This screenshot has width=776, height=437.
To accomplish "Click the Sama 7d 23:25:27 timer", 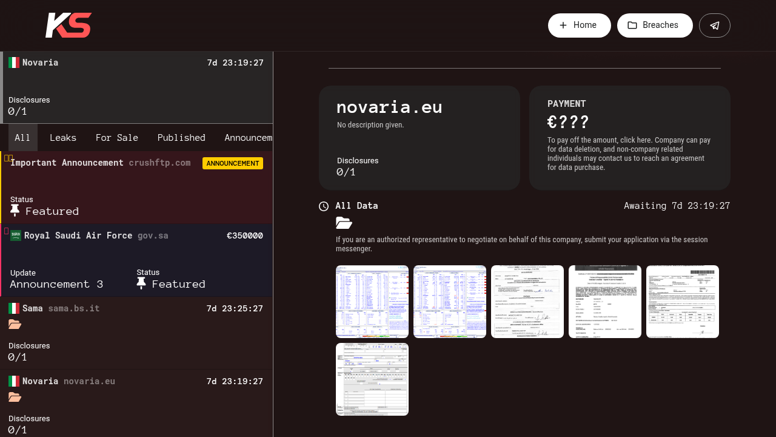I will 235,308.
